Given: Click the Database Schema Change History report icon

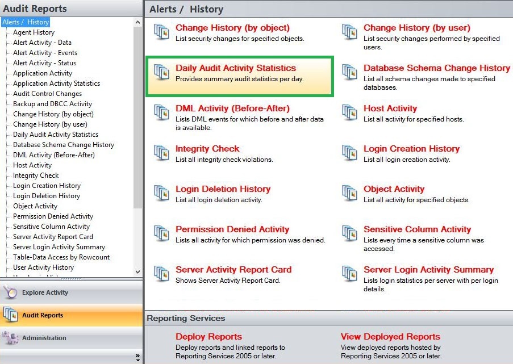Looking at the screenshot, I should click(349, 72).
